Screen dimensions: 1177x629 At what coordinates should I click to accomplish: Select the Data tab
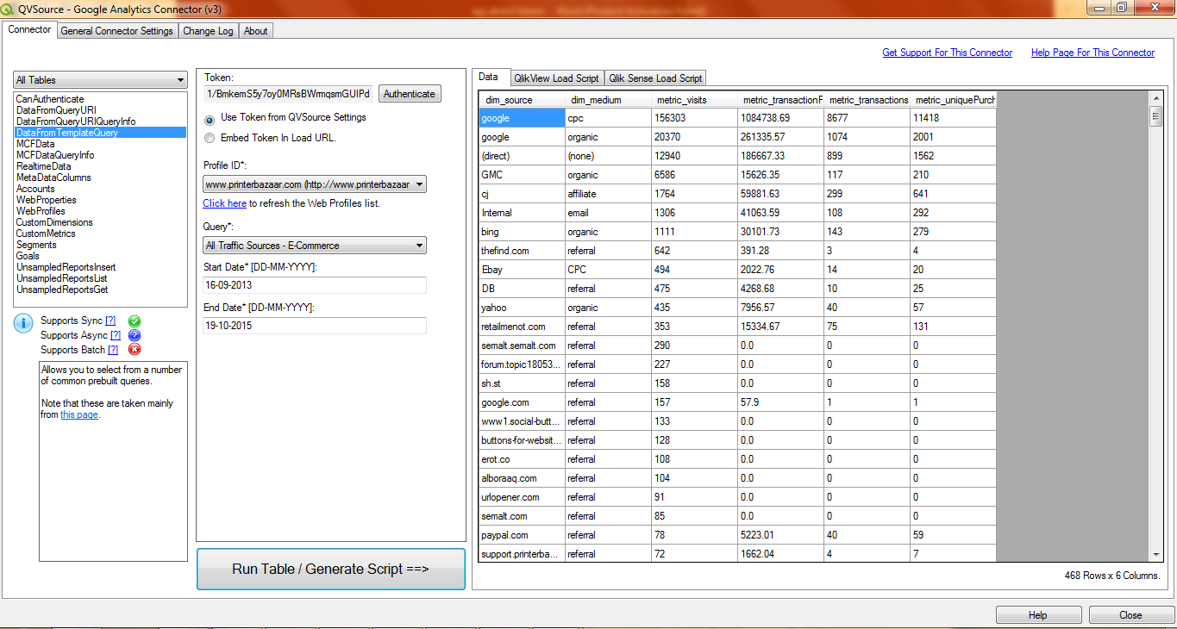coord(488,77)
